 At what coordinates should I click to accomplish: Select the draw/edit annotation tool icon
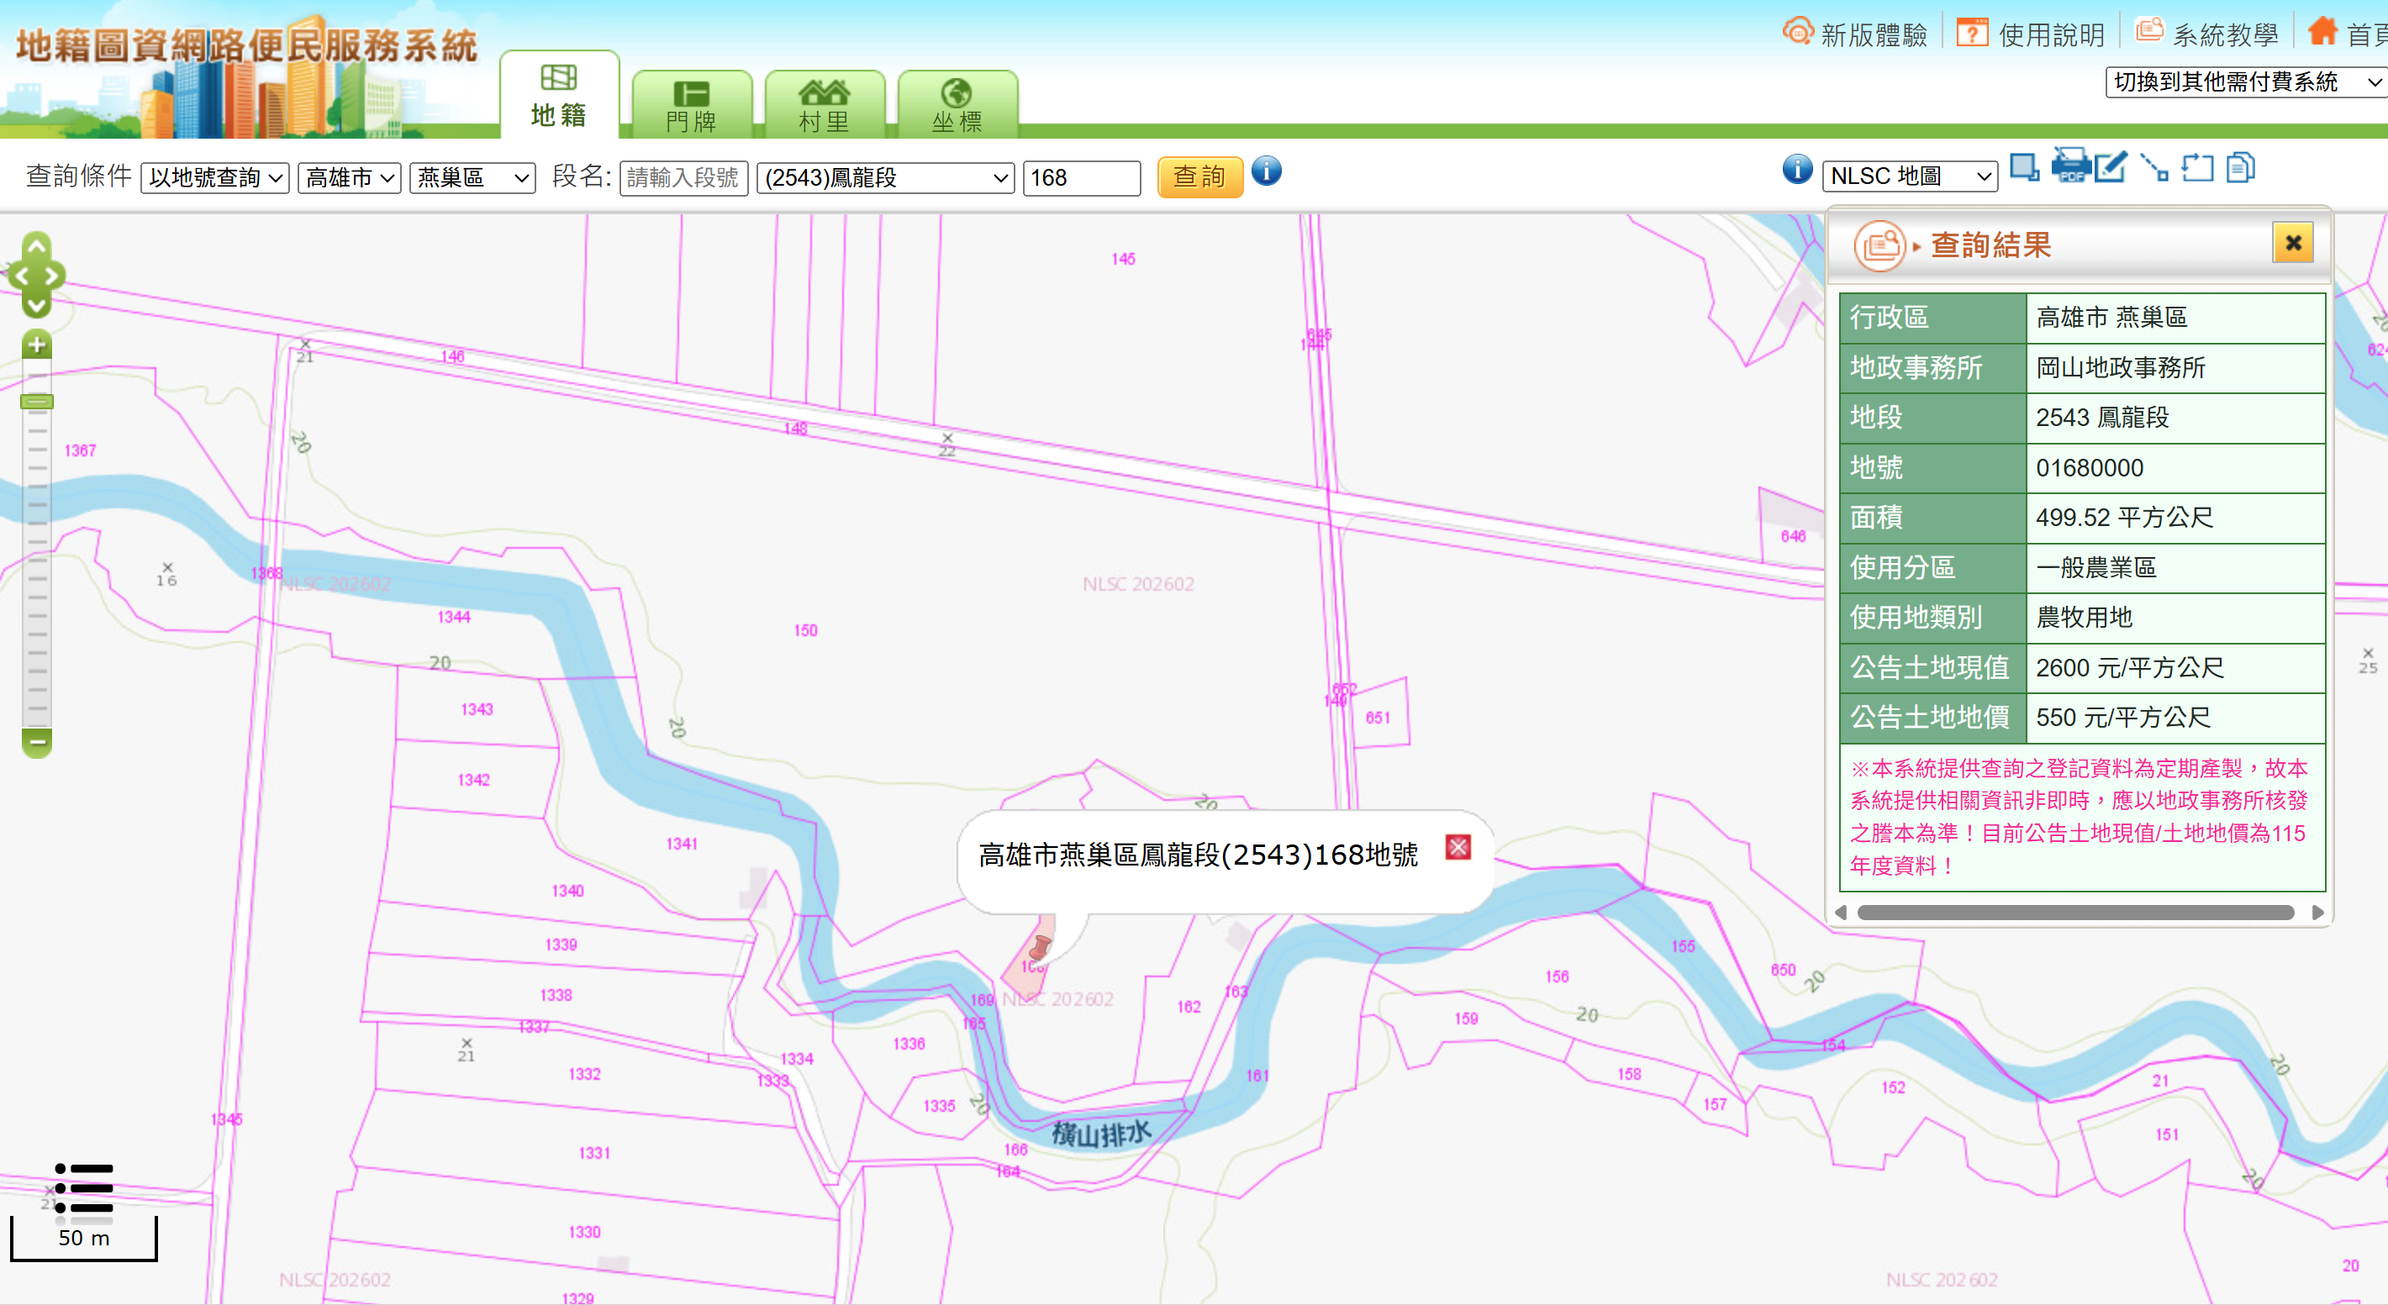tap(2112, 168)
